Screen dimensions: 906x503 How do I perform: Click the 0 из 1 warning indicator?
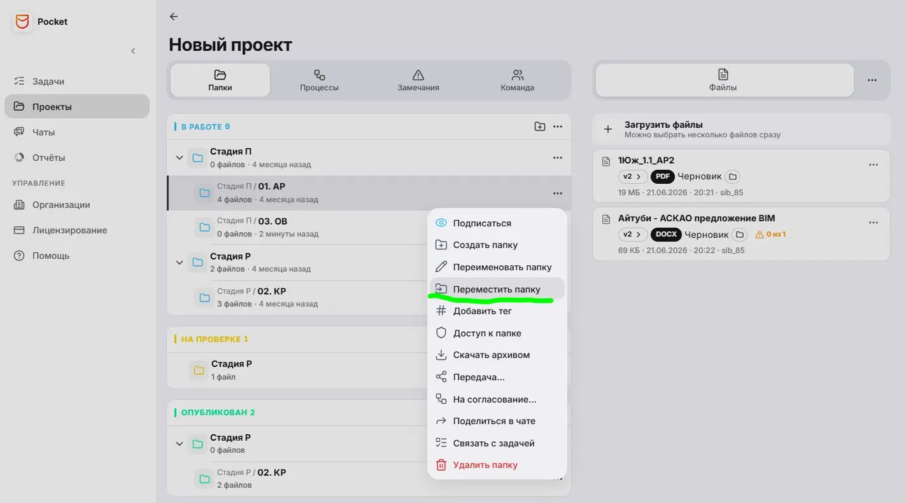[x=770, y=235]
